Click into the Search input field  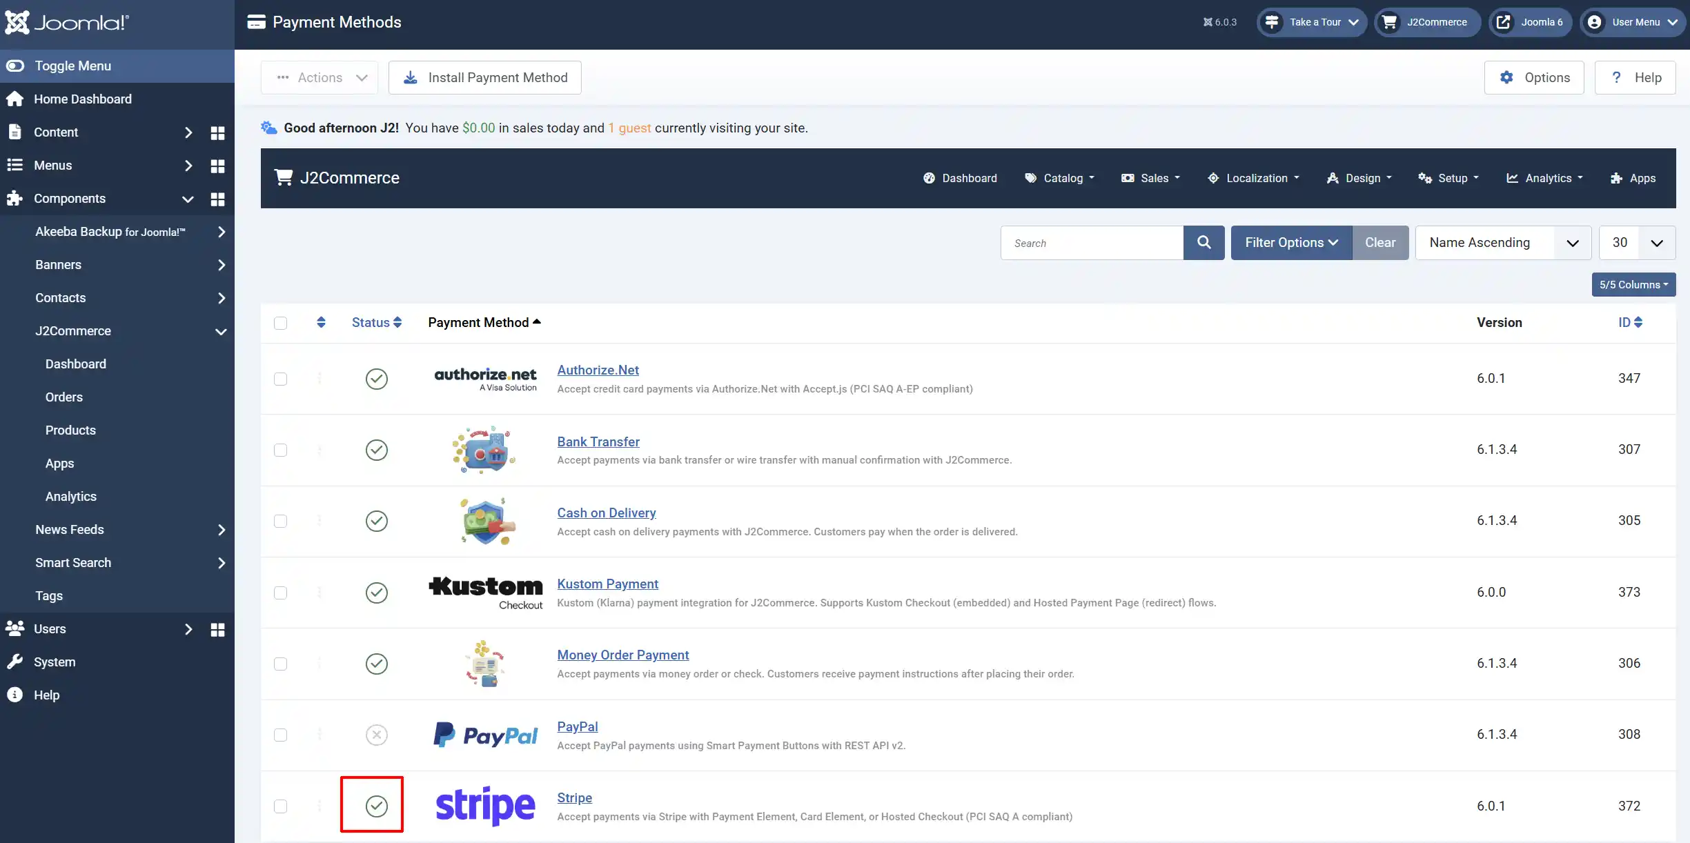coord(1092,243)
